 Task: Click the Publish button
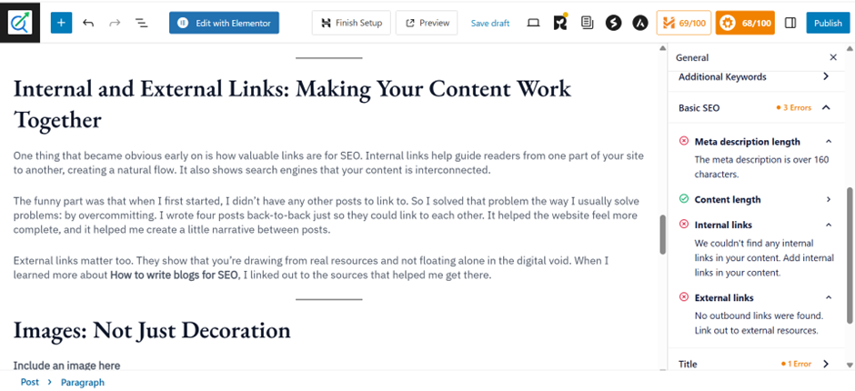tap(828, 23)
